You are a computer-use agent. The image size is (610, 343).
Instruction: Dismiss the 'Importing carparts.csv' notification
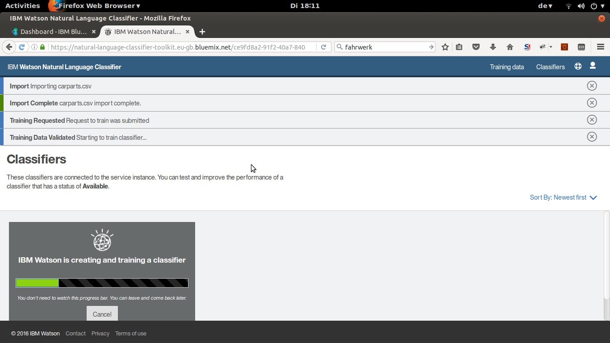tap(592, 86)
